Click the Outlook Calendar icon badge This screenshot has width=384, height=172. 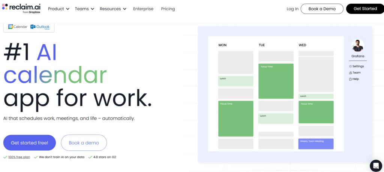click(x=40, y=27)
